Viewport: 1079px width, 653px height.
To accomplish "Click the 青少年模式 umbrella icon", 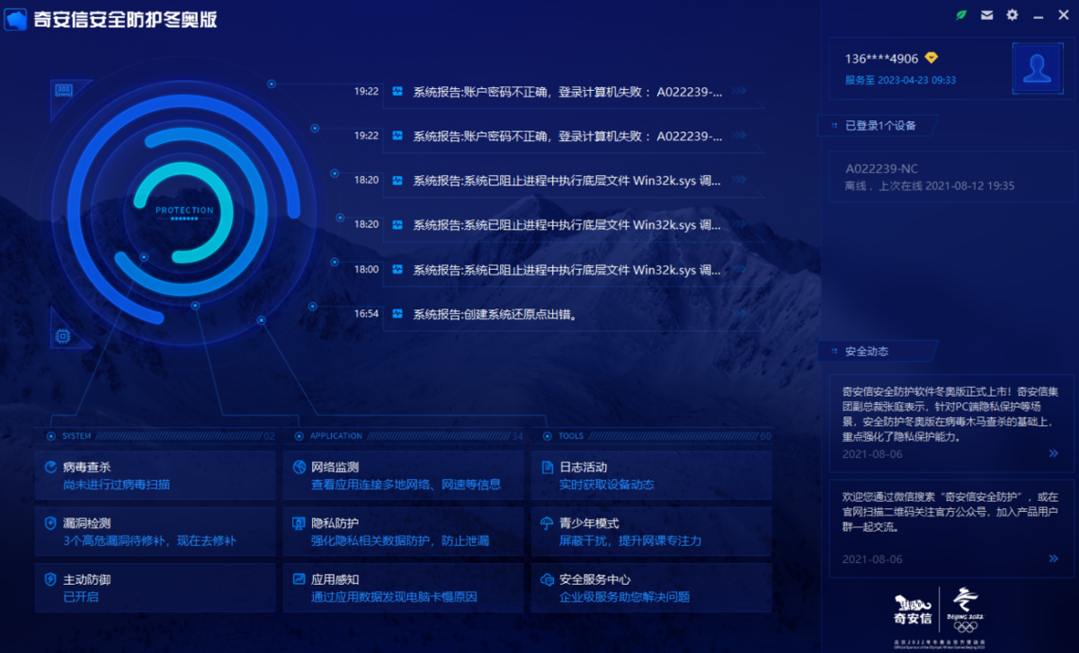I will point(547,523).
